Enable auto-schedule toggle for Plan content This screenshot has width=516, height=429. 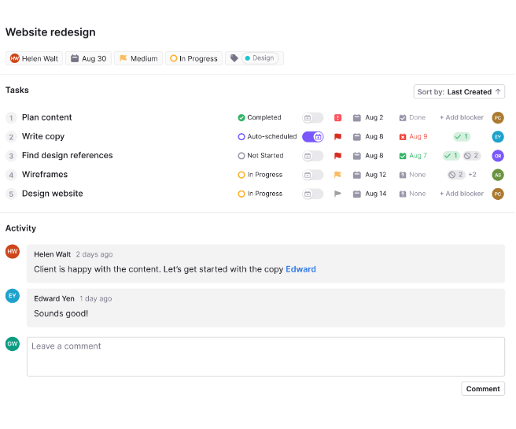click(x=312, y=117)
